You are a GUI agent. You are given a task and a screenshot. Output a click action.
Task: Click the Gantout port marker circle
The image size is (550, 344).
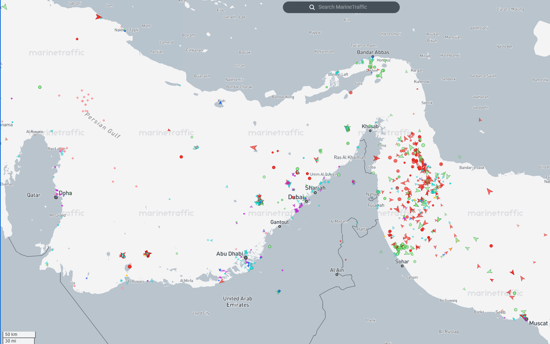pos(280,227)
